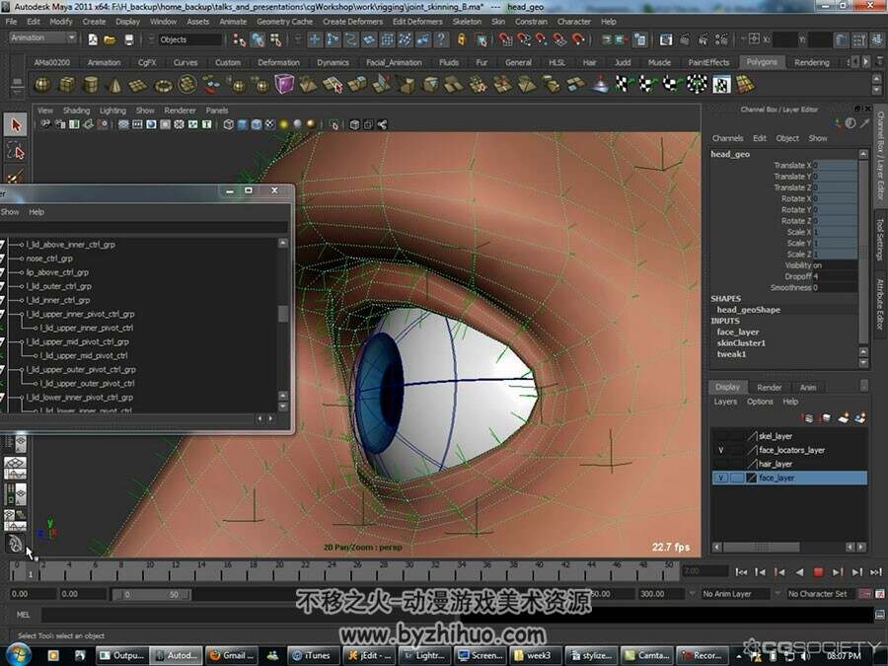
Task: Create a polygon torus from shelf
Action: tap(163, 85)
